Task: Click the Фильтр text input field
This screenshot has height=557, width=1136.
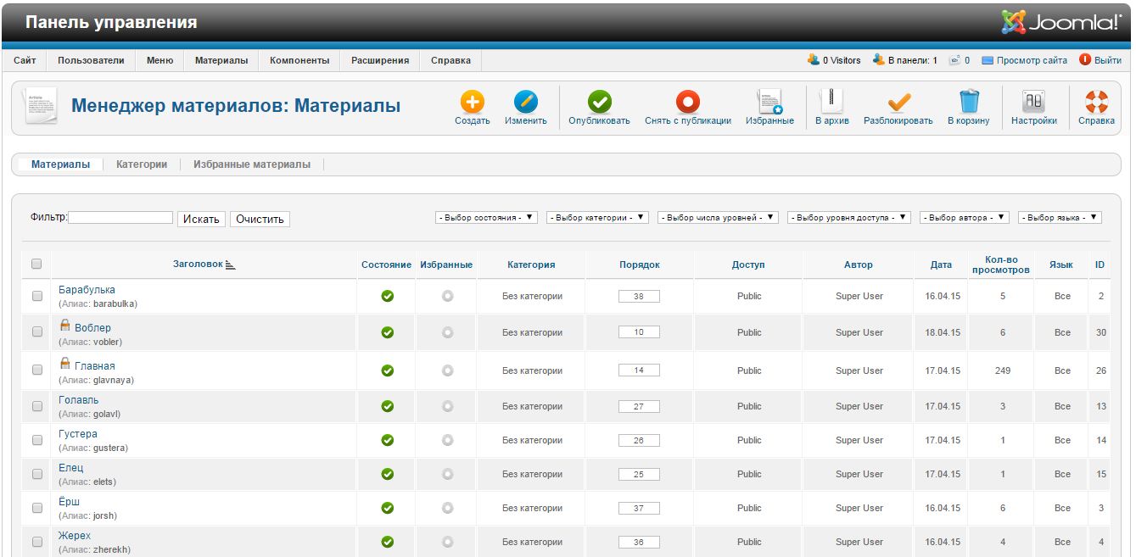Action: pos(120,218)
